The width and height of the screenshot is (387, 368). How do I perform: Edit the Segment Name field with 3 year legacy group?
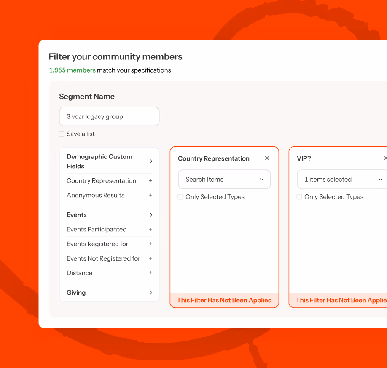click(x=109, y=116)
